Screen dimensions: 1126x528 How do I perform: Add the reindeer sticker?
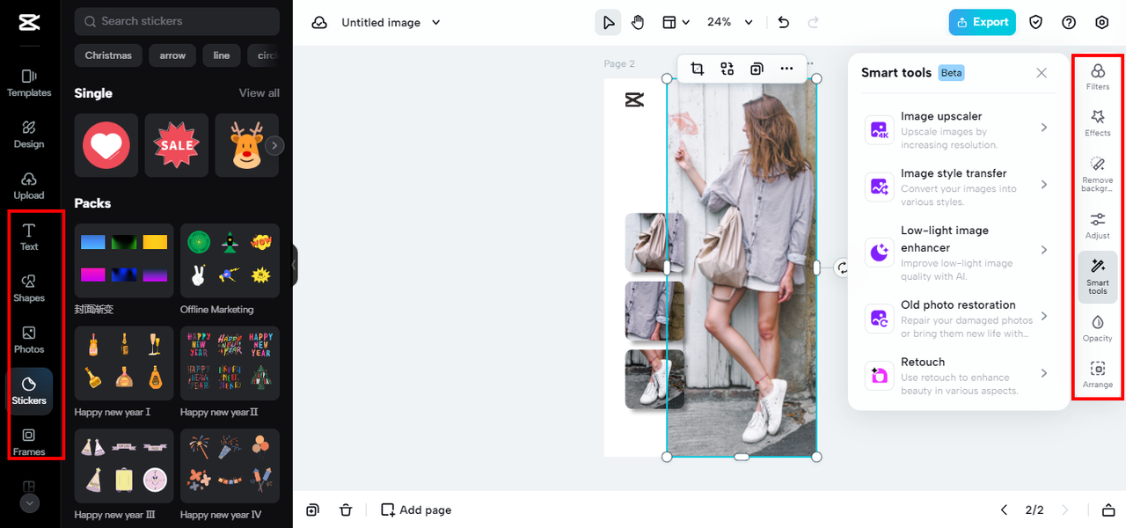[247, 145]
